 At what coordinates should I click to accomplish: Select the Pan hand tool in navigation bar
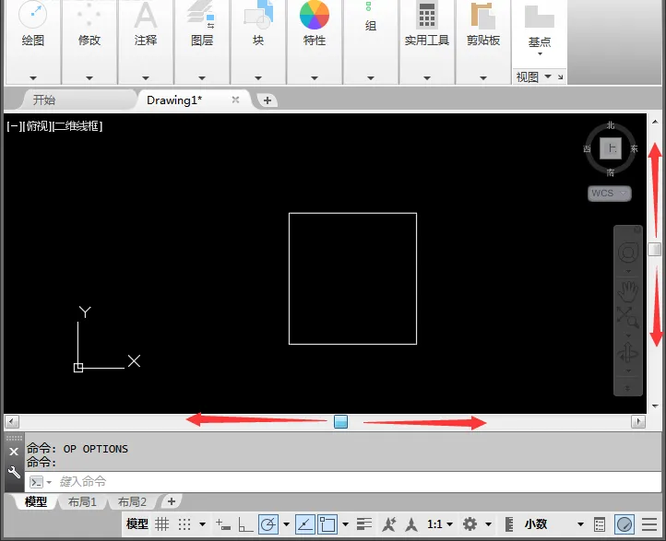pyautogui.click(x=628, y=291)
